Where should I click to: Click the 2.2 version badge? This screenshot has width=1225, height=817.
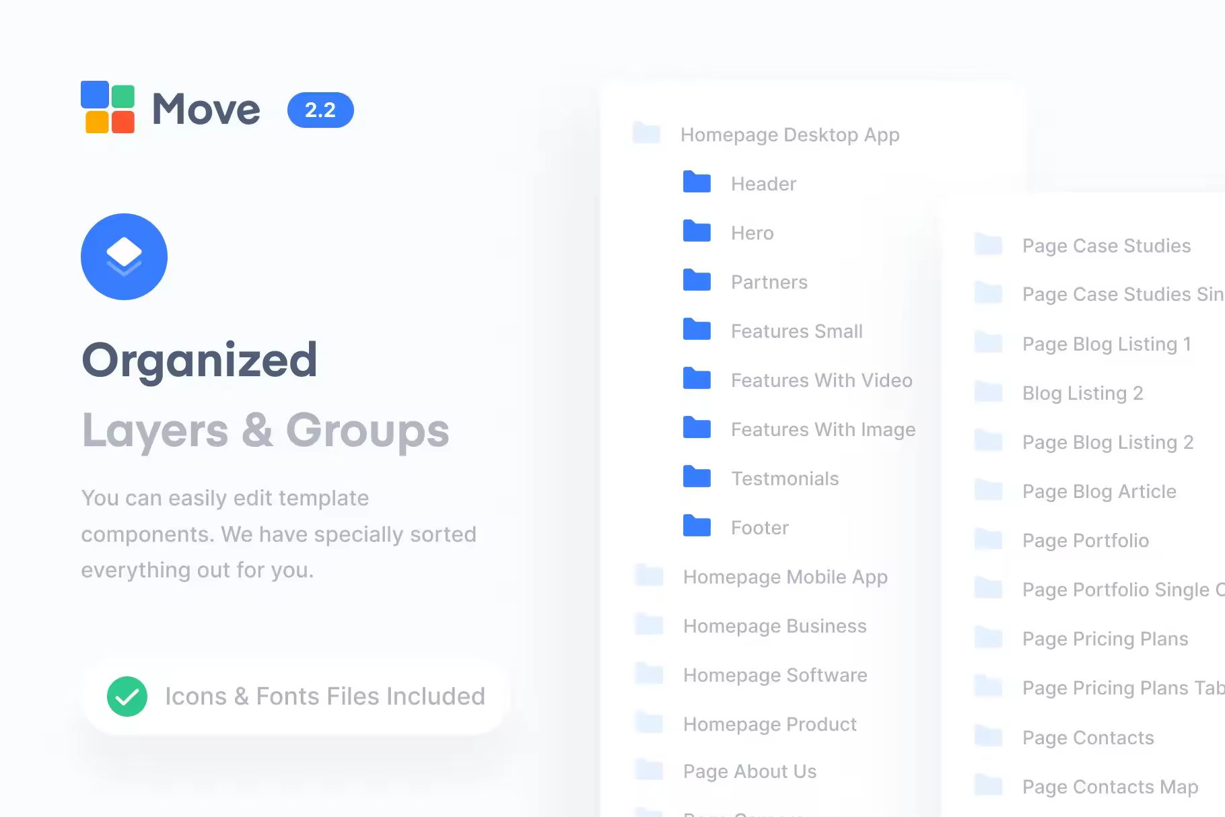click(320, 110)
